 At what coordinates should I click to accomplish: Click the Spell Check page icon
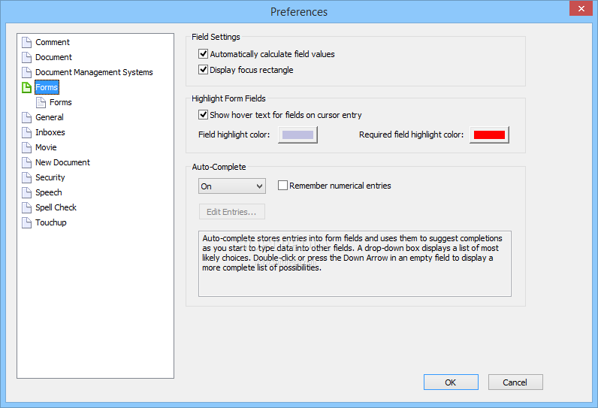point(27,207)
